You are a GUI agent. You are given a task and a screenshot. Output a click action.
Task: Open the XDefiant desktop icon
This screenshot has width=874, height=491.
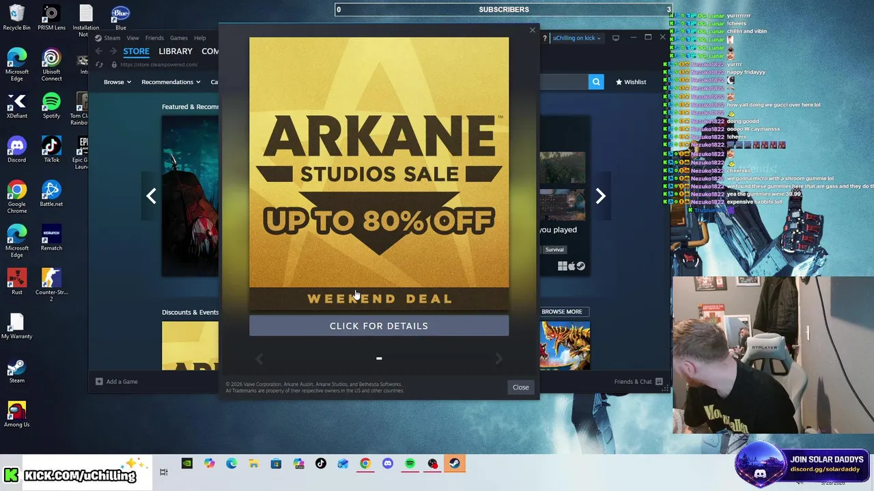pos(16,106)
